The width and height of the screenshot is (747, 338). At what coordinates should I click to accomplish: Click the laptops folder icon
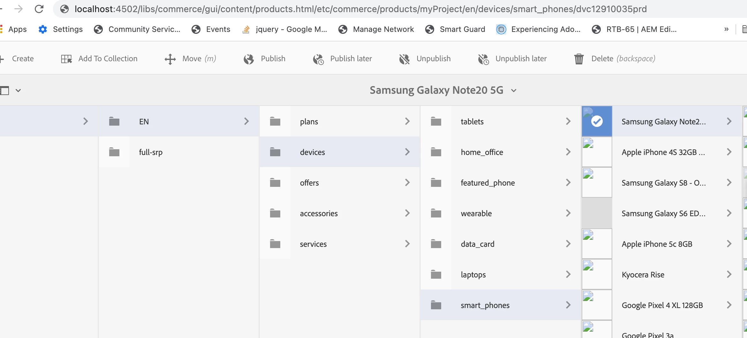[x=436, y=275]
